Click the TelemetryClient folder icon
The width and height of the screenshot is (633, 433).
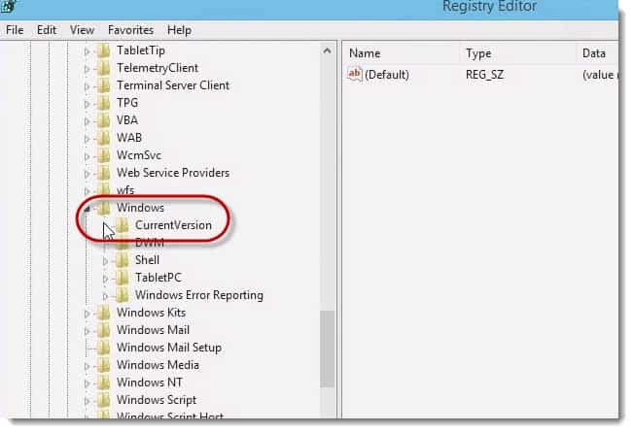point(104,68)
